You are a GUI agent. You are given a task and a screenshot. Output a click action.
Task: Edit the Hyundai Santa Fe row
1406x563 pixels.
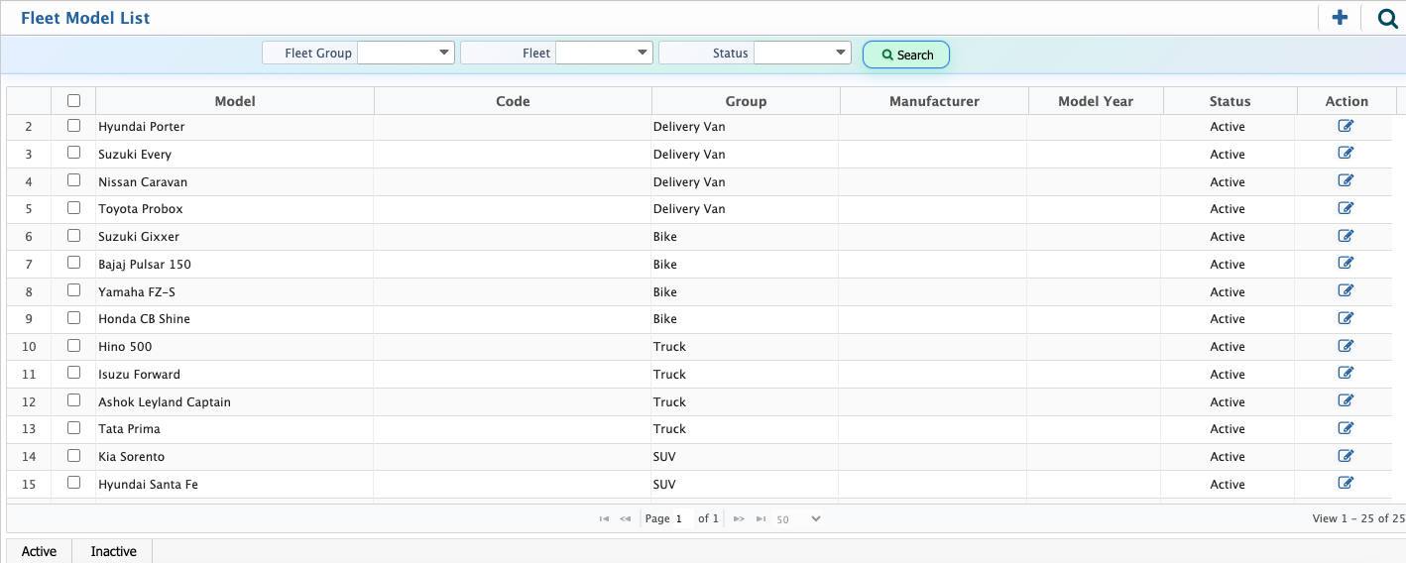pyautogui.click(x=1346, y=484)
